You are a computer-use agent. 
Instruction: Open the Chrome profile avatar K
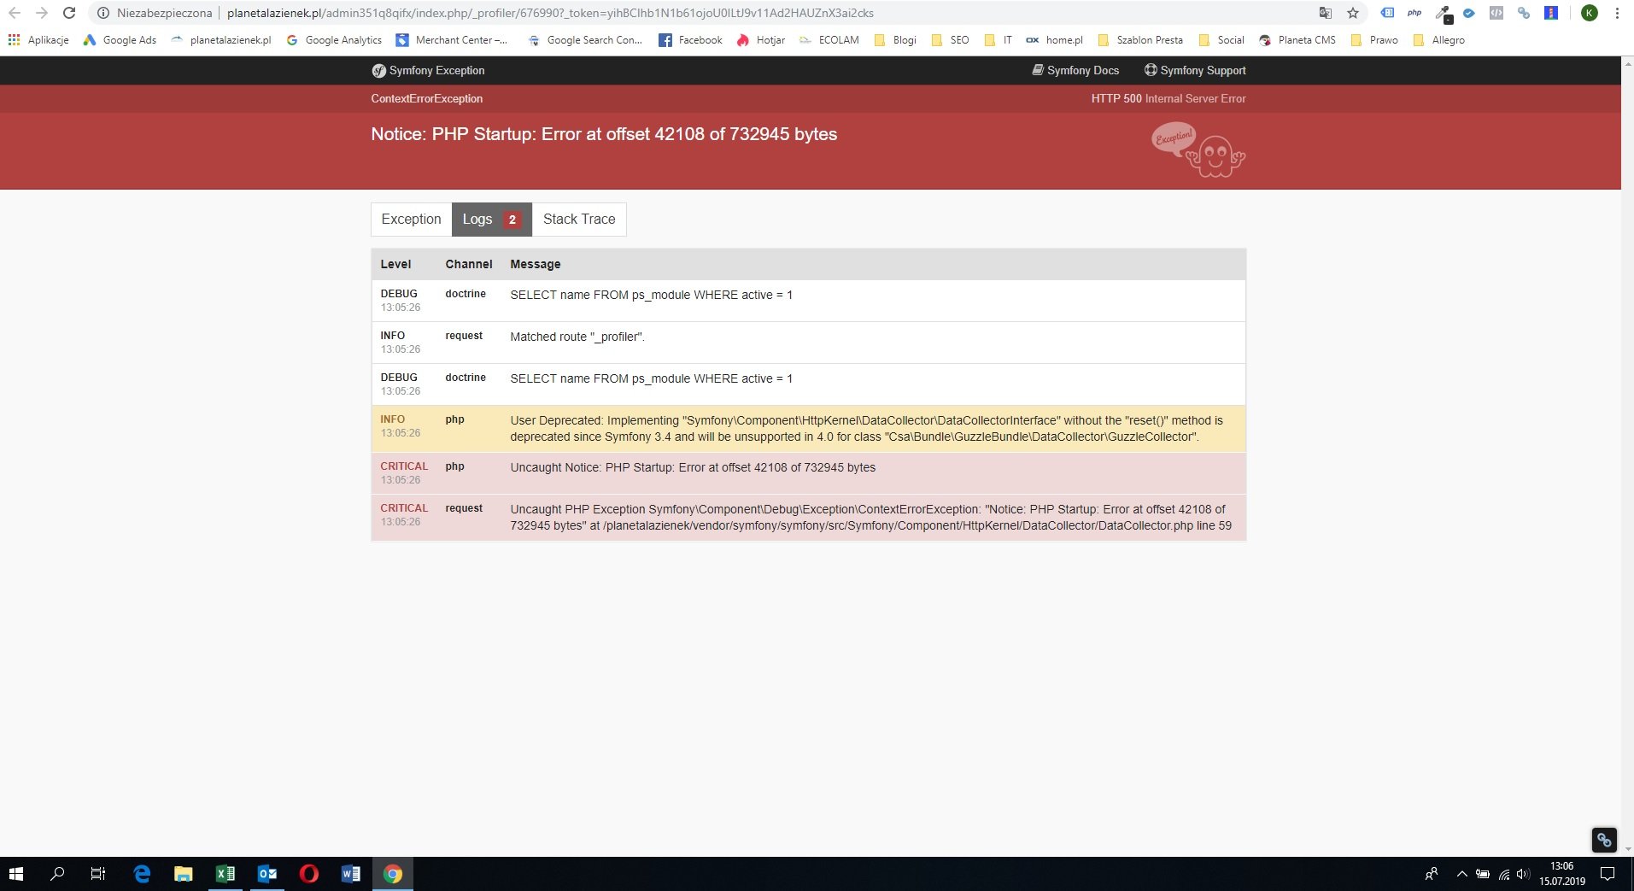[1590, 13]
